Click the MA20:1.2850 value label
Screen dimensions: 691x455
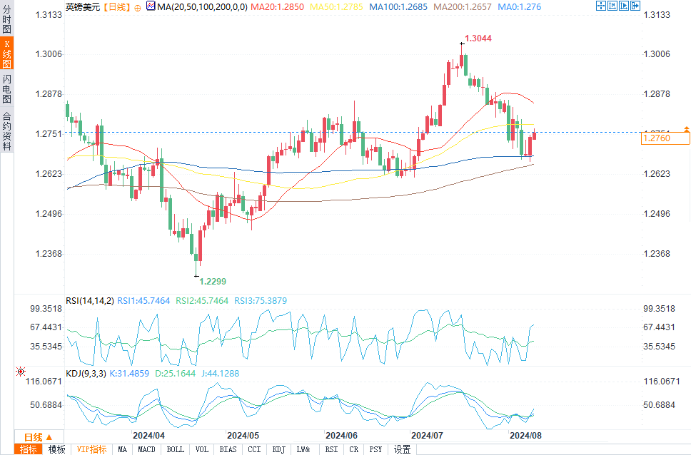(x=277, y=7)
